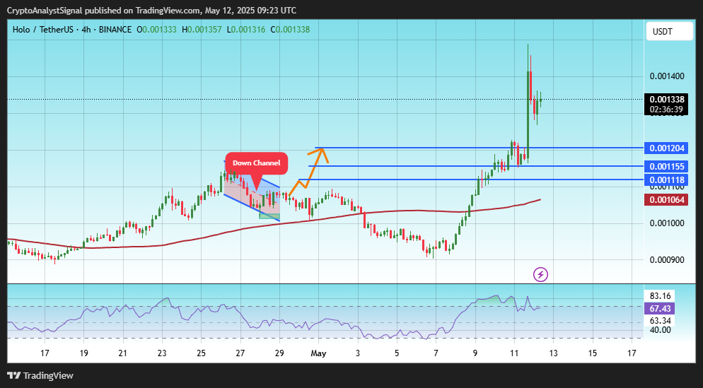
Task: Click the Holo / TetherUS symbol title
Action: pos(42,30)
